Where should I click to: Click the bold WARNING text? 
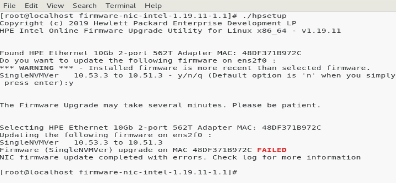click(36, 68)
